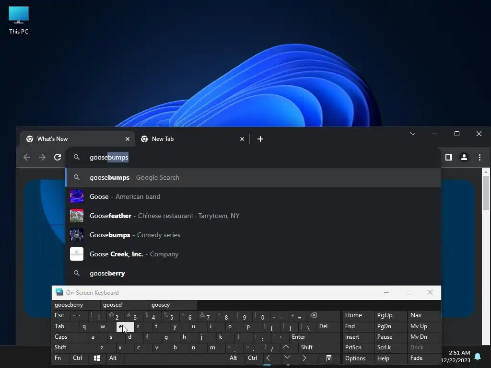Toggle the Fn key
Viewport: 491px width, 368px height.
pos(61,358)
